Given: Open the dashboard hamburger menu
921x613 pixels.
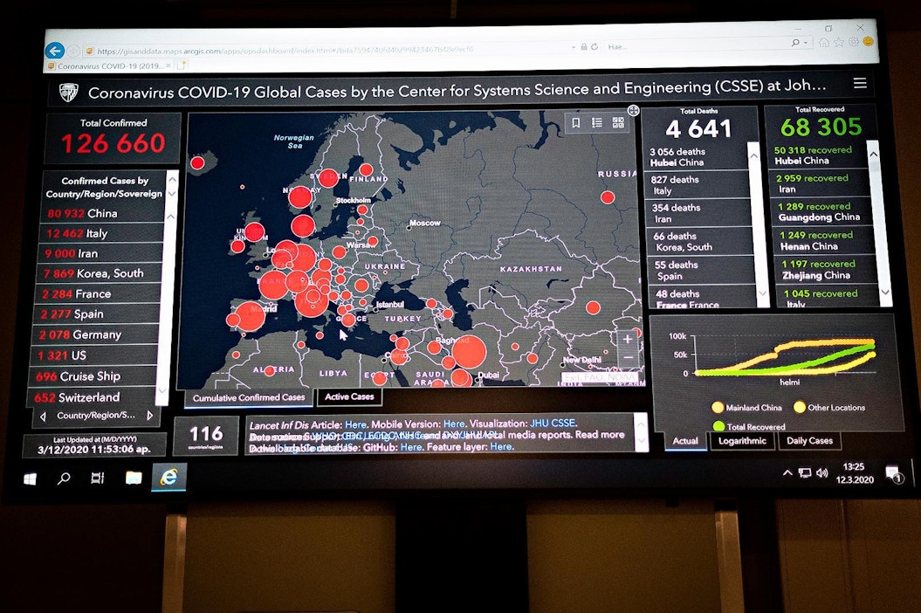Looking at the screenshot, I should (x=860, y=84).
